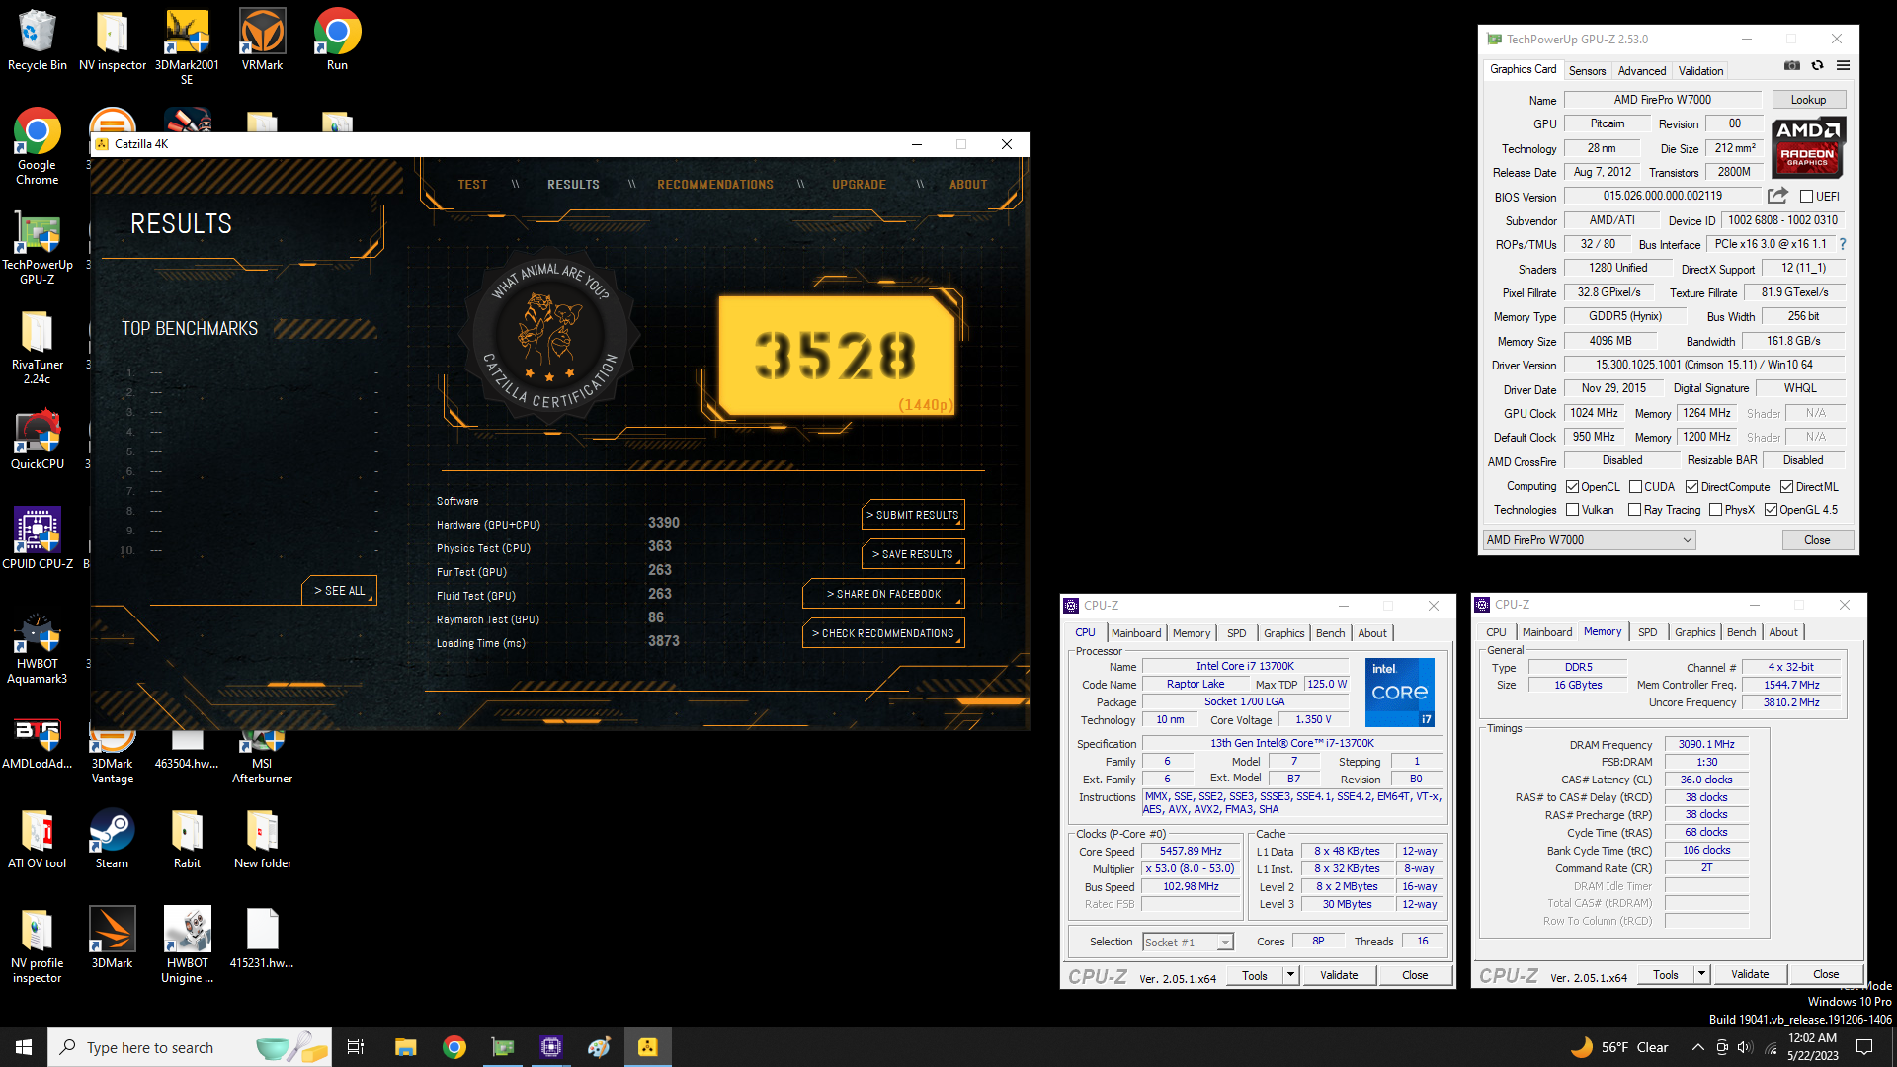Launch CPUID CPU-Z desktop shortcut
The width and height of the screenshot is (1897, 1067).
tap(38, 539)
